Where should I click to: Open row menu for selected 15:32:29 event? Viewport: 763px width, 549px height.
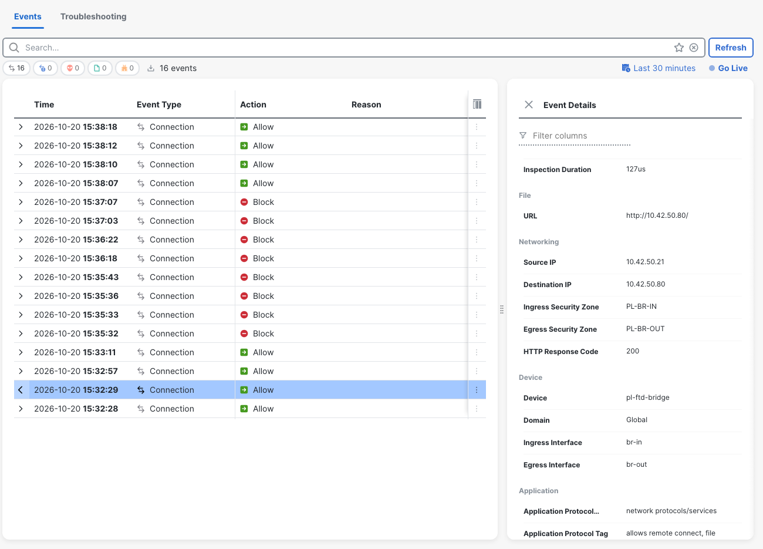(x=477, y=390)
